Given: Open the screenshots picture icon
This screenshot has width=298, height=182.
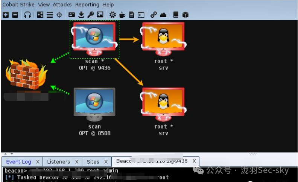Looking at the screenshot, I should [100, 15].
